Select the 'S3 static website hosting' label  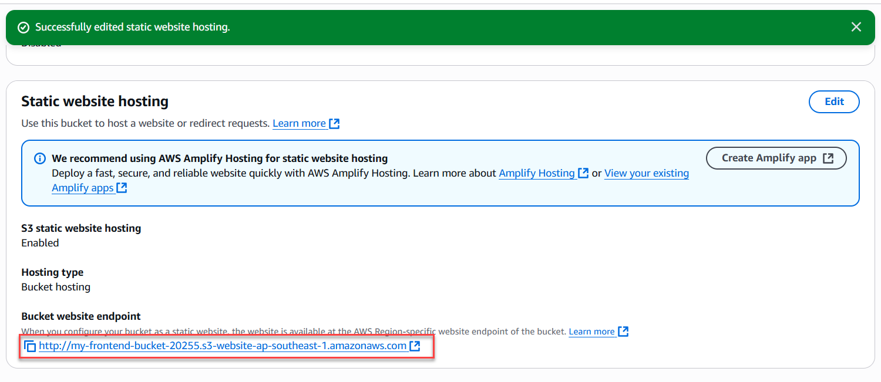pyautogui.click(x=81, y=228)
